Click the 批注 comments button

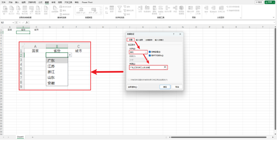coord(259,2)
